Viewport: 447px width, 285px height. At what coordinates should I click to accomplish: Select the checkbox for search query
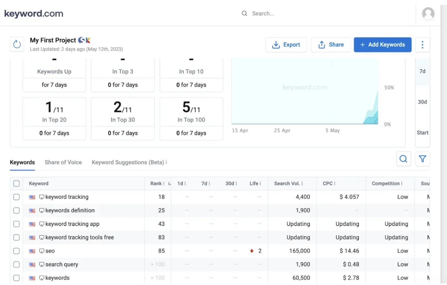(16, 264)
